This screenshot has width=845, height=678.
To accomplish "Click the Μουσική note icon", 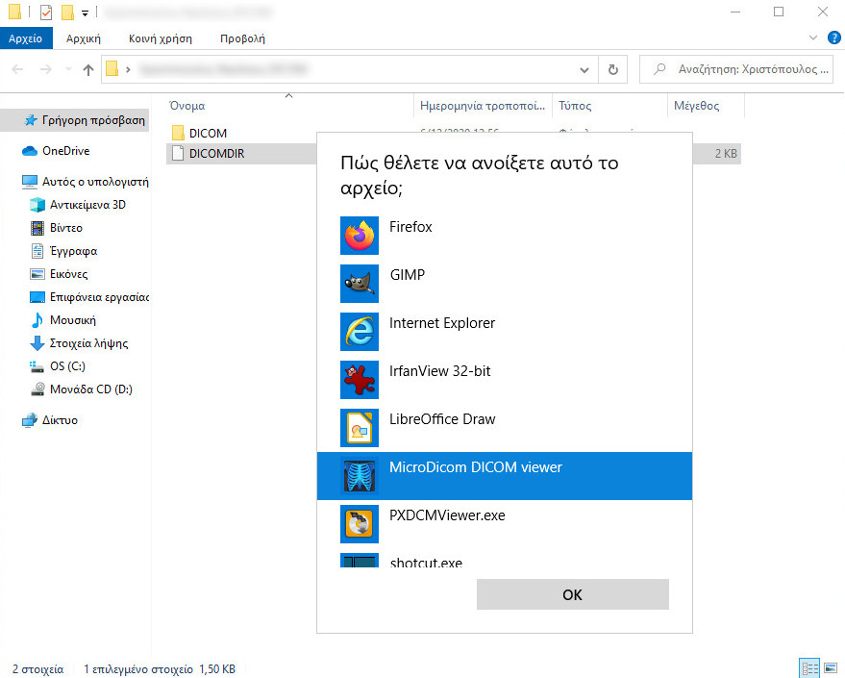I will point(37,320).
